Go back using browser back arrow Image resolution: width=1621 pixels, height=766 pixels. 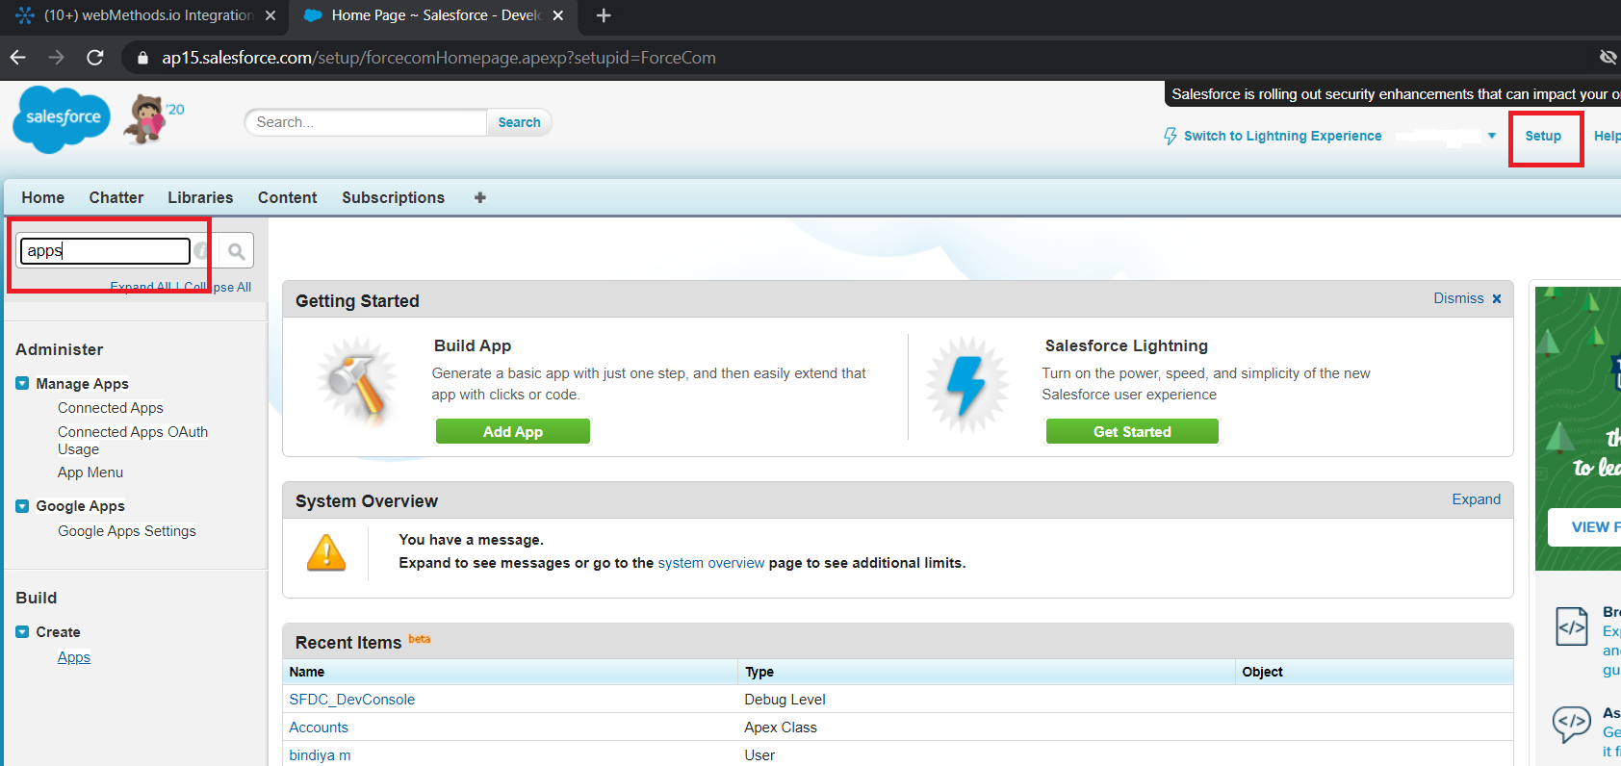click(18, 58)
